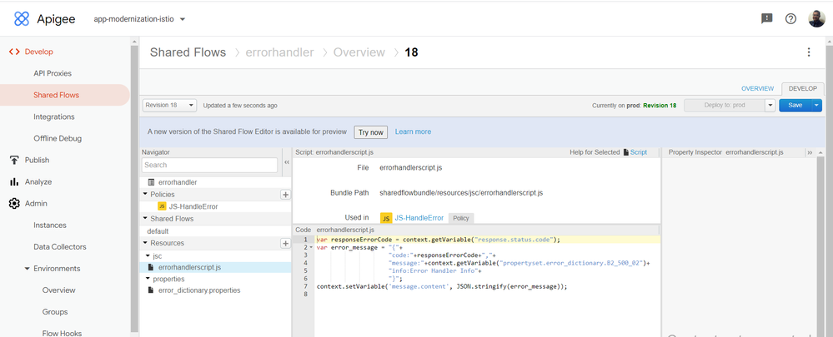The height and width of the screenshot is (337, 833).
Task: Click the Try now button
Action: point(371,132)
